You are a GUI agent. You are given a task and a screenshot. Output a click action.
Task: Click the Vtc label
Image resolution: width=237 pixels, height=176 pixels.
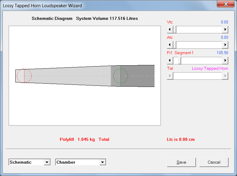pyautogui.click(x=170, y=22)
